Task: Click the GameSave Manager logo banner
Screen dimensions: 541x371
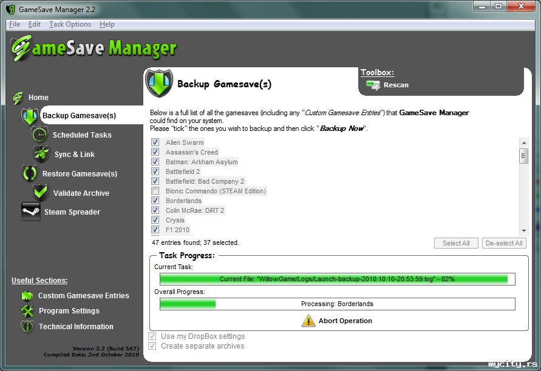Action: [93, 48]
